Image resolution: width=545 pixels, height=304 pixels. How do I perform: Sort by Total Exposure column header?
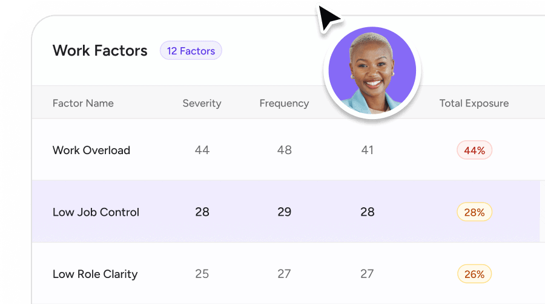474,103
